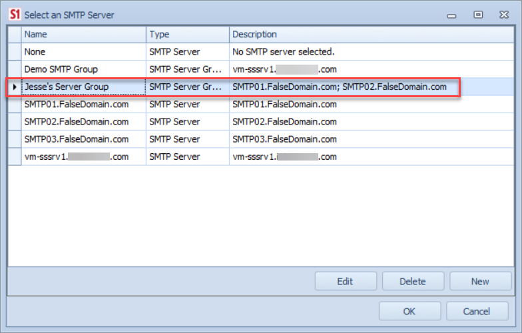
Task: Click the row header of SMTP03.FalseDomain.com
Action: point(15,139)
